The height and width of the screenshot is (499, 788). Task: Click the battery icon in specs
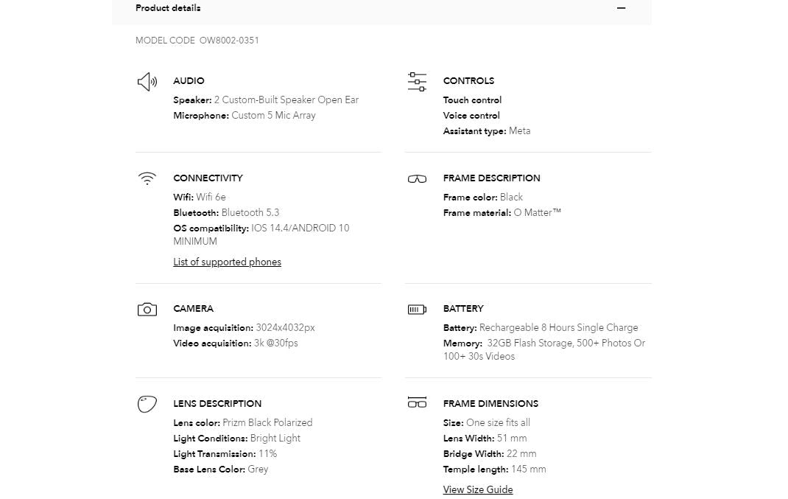(417, 310)
